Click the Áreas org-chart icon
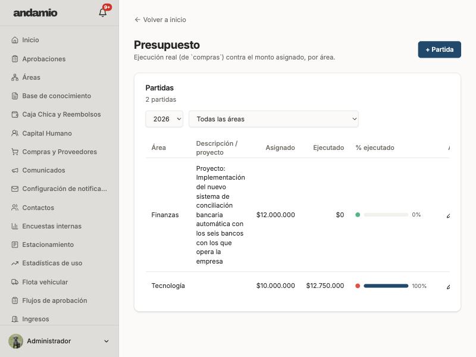476x357 pixels. click(x=15, y=77)
